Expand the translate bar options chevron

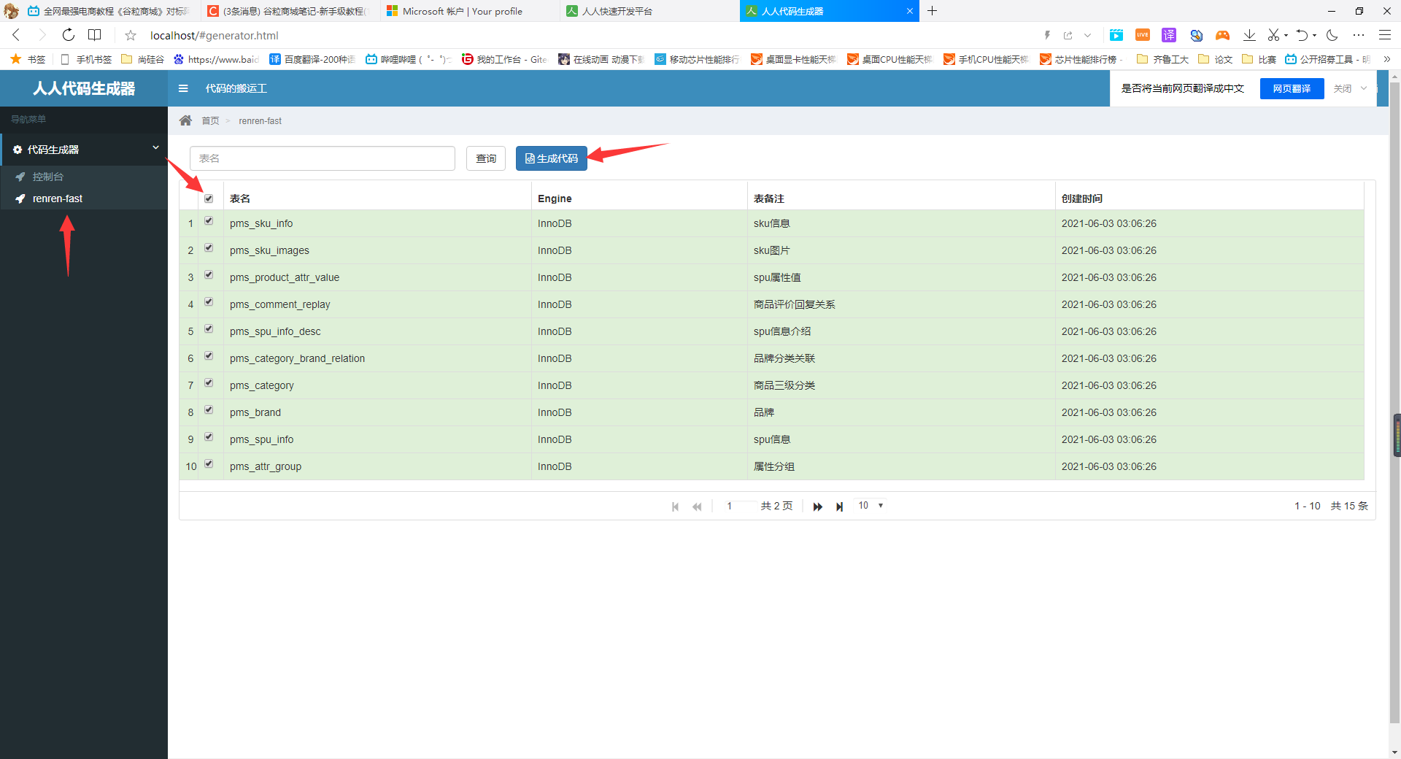(1364, 88)
